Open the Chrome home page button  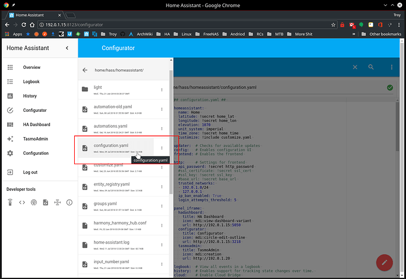click(x=32, y=25)
